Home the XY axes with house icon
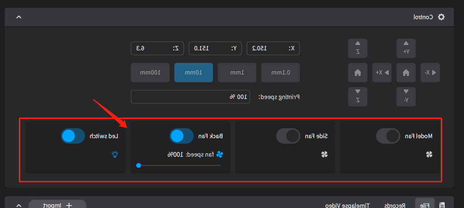This screenshot has height=208, width=464. [x=406, y=73]
